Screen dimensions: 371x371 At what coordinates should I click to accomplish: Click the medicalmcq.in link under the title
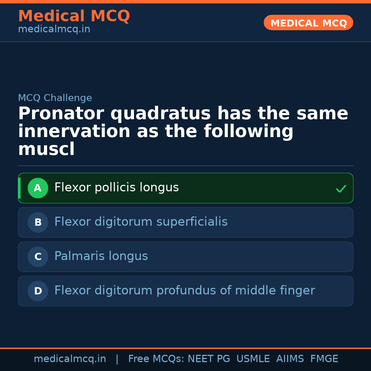tap(54, 29)
